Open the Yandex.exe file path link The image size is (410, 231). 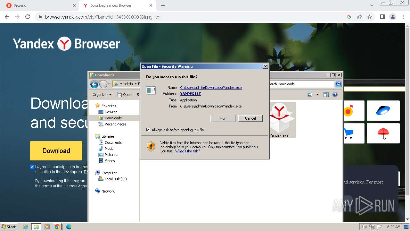tap(211, 88)
